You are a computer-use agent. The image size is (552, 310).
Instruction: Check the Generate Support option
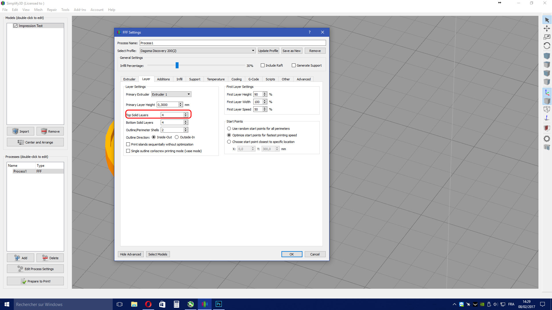click(294, 65)
